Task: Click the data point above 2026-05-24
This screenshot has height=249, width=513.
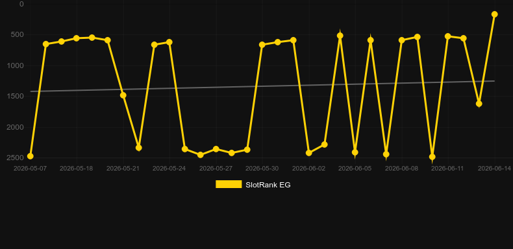Action: (x=169, y=42)
